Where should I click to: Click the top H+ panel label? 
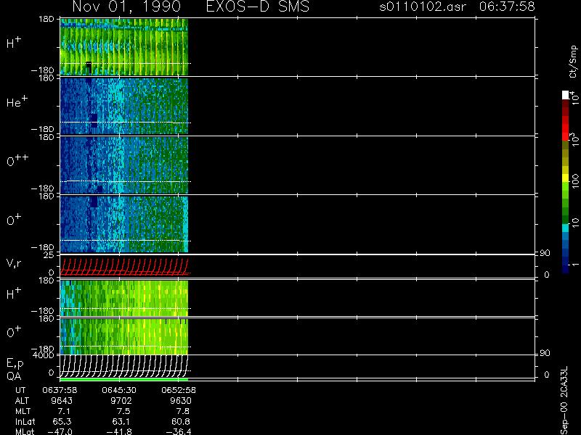(14, 43)
